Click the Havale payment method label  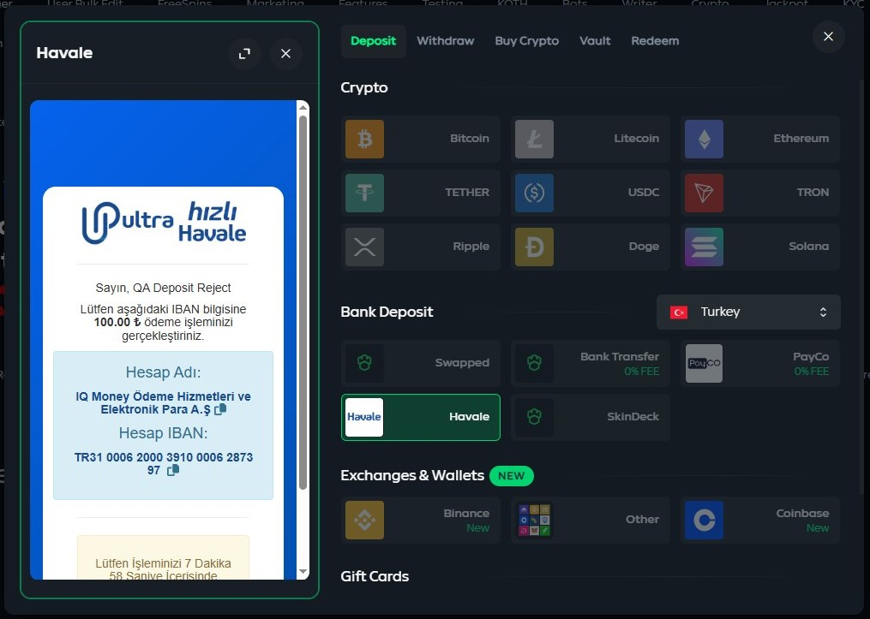[x=470, y=416]
